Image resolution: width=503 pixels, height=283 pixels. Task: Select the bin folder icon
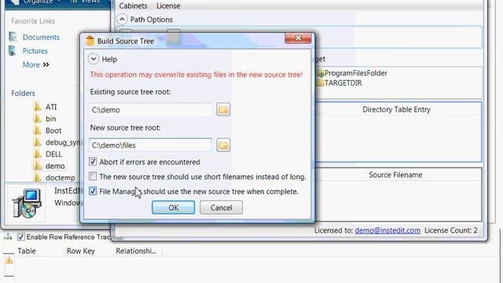coord(38,119)
